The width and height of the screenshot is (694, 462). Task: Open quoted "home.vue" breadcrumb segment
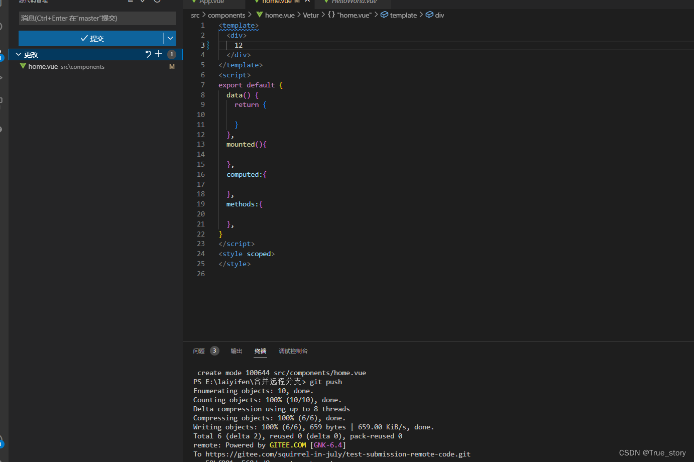click(355, 15)
